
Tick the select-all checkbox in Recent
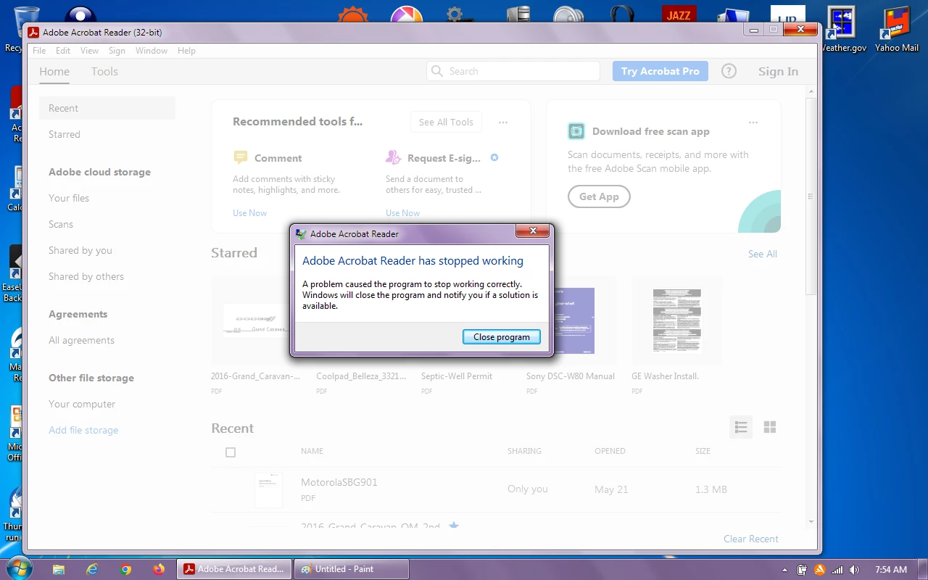(231, 452)
